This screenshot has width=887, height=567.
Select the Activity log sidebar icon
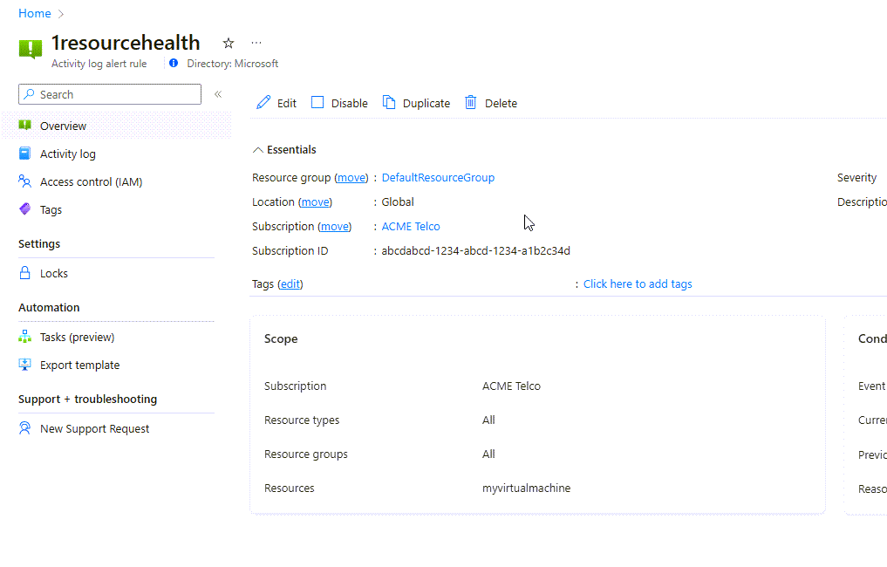(x=24, y=154)
